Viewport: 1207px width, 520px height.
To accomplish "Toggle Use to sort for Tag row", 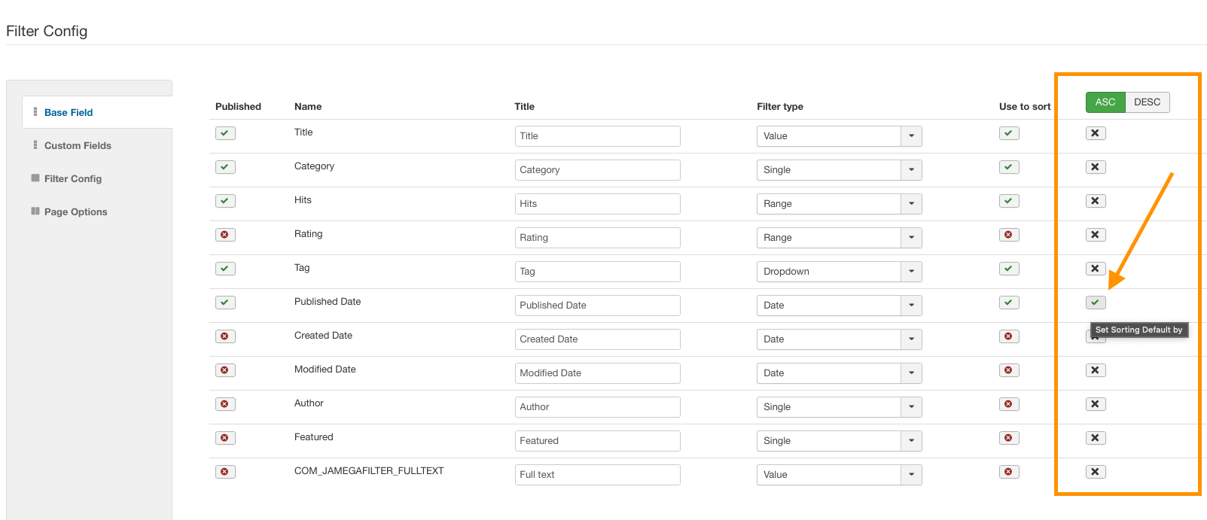I will point(1009,269).
